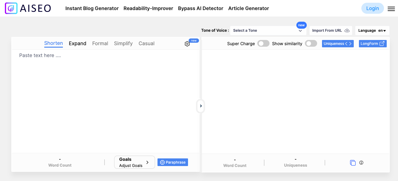Click the Login button
This screenshot has width=398, height=181.
click(x=372, y=9)
